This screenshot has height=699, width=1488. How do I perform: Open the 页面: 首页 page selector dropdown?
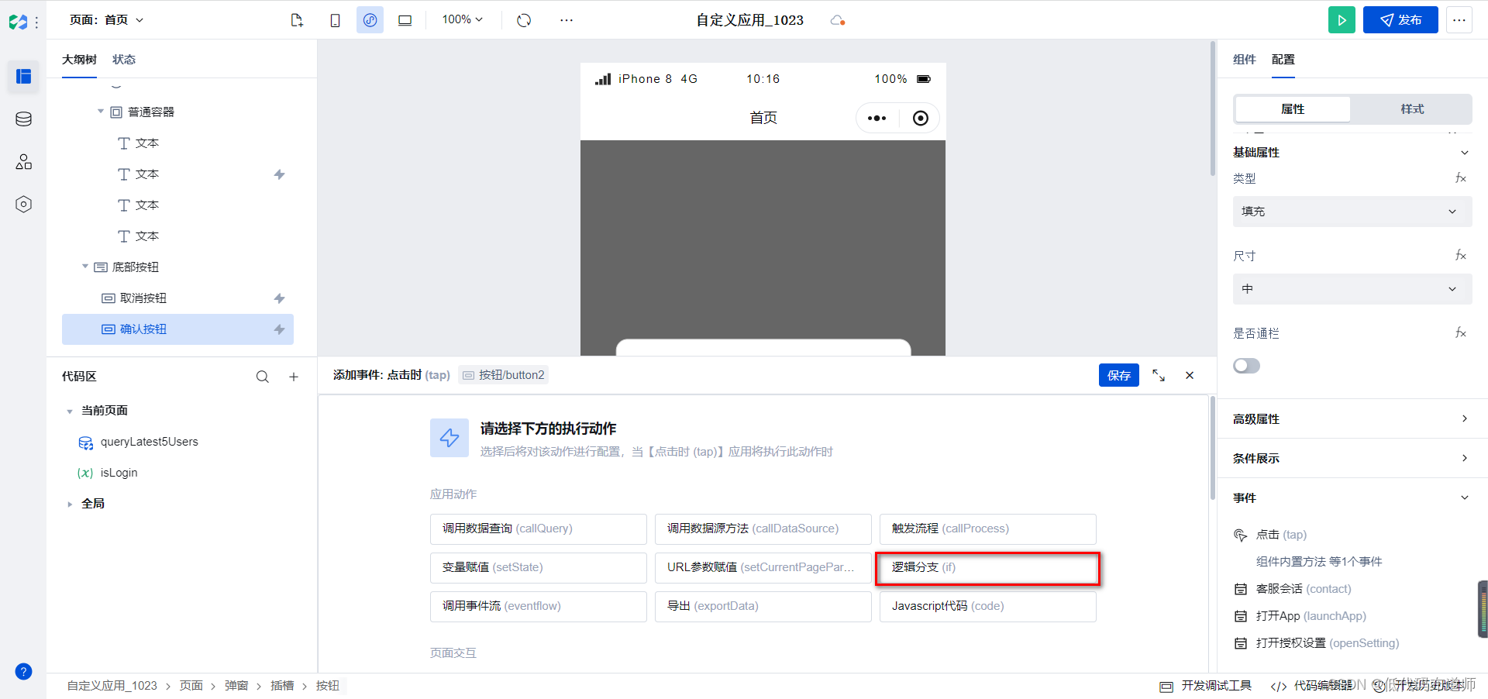tap(106, 20)
